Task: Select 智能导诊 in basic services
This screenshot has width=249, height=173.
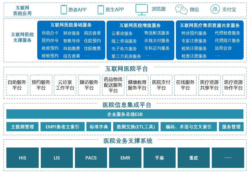Action: pos(72,41)
